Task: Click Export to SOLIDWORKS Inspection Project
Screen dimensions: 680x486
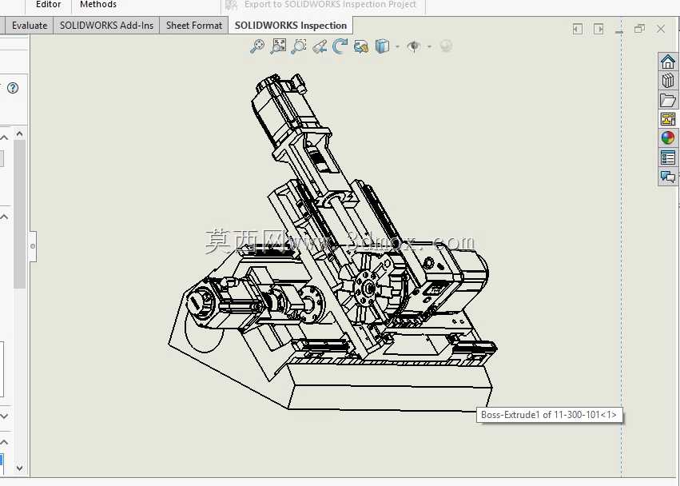Action: coord(323,5)
